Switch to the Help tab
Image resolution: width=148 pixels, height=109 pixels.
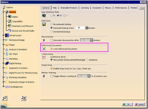coord(55,8)
